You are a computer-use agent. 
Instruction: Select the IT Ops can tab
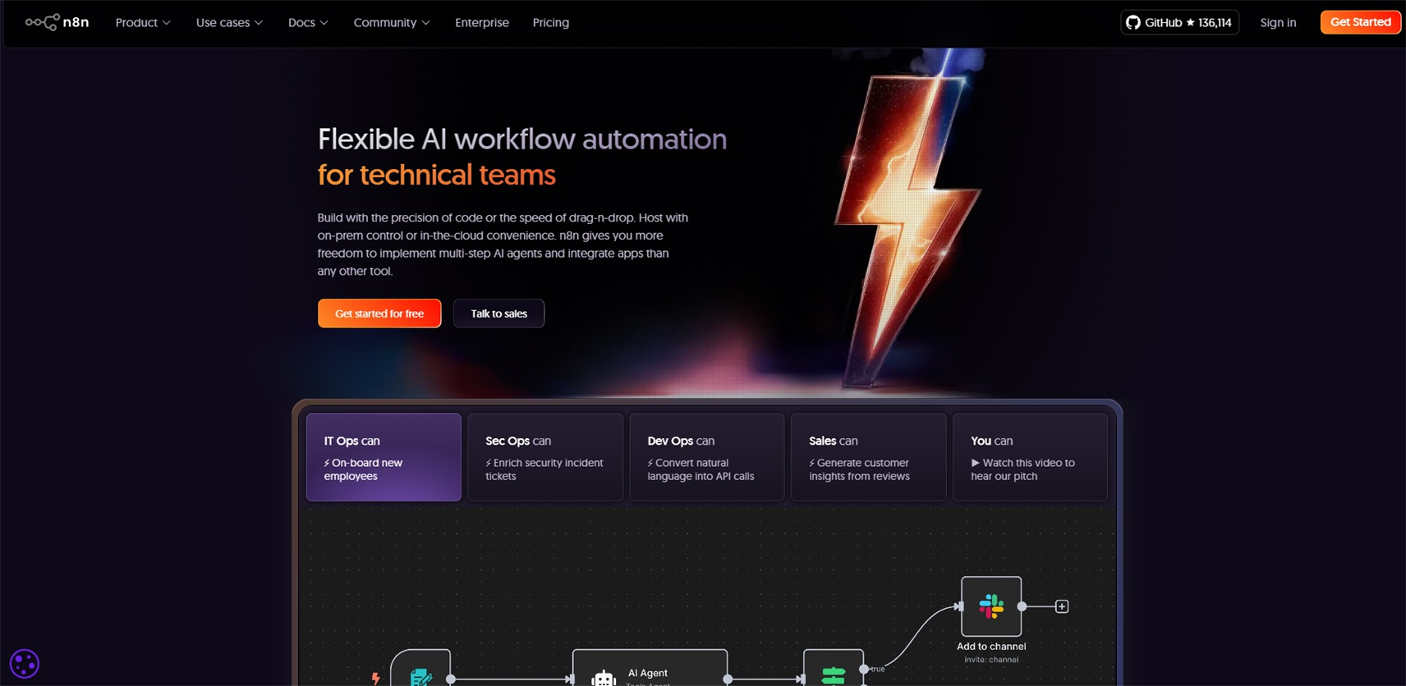[384, 457]
